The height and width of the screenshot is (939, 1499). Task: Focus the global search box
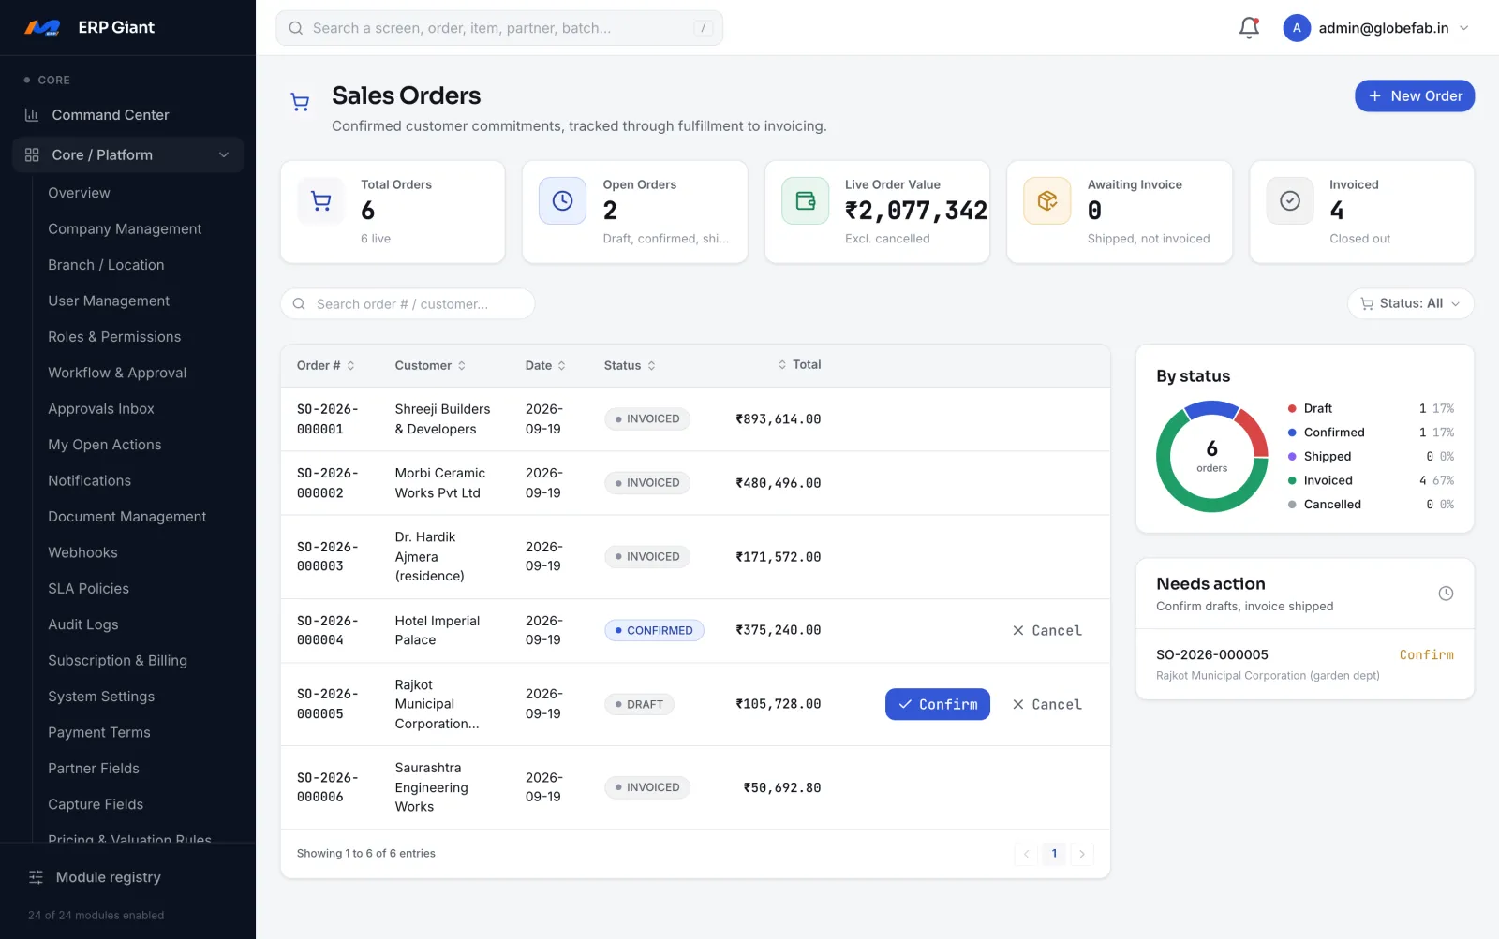499,28
